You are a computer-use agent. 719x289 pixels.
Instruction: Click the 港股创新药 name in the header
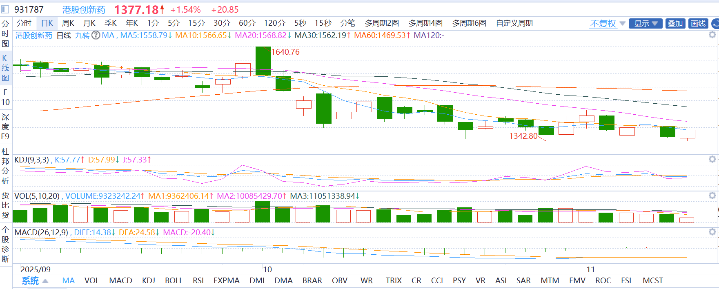[x=84, y=9]
